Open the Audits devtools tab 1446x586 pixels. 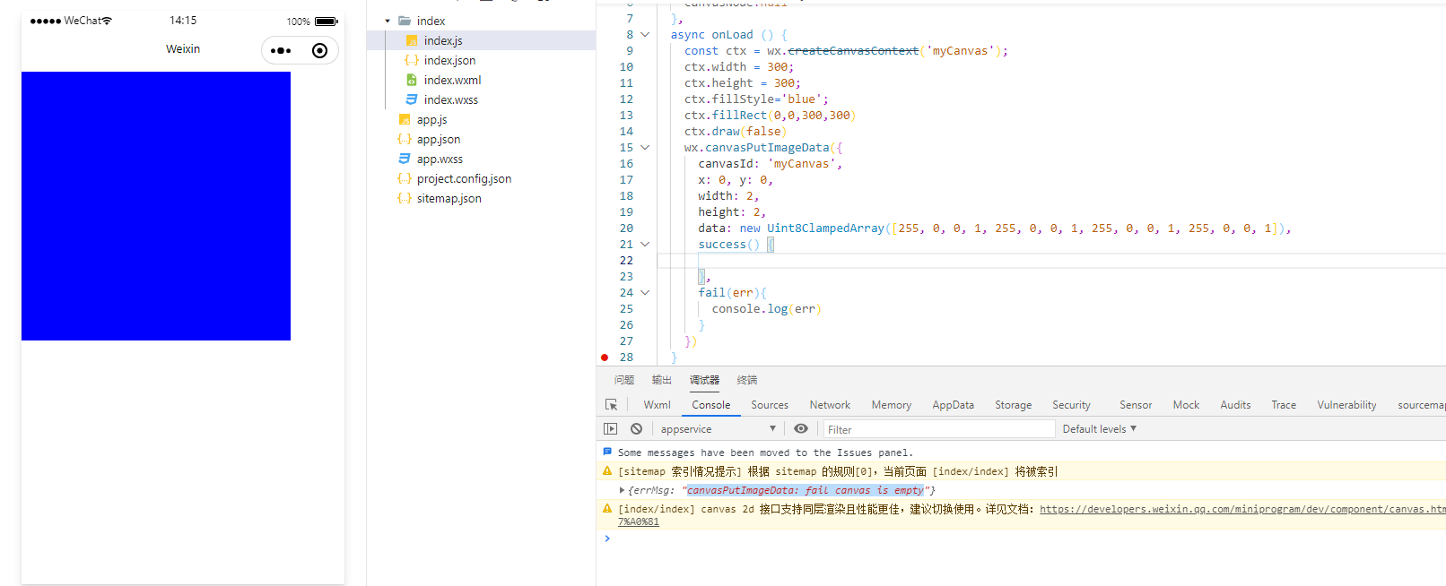click(x=1235, y=405)
